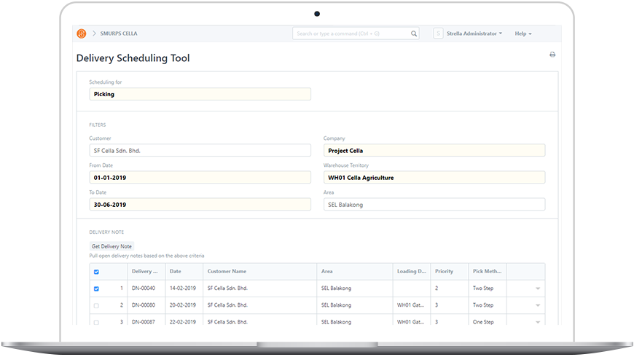Image resolution: width=634 pixels, height=357 pixels.
Task: Open the DN-00087 delivery note row
Action: [143, 322]
